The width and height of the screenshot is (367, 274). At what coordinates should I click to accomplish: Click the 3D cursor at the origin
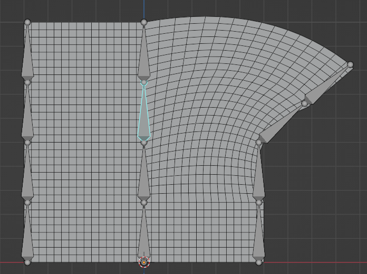click(144, 262)
